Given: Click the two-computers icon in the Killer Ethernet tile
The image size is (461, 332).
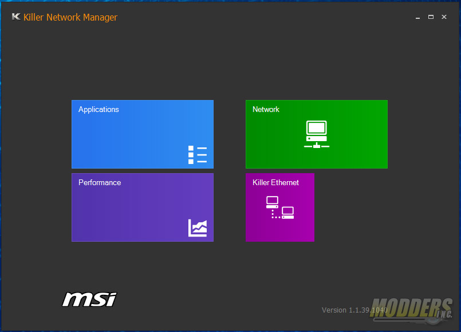Looking at the screenshot, I should [280, 207].
